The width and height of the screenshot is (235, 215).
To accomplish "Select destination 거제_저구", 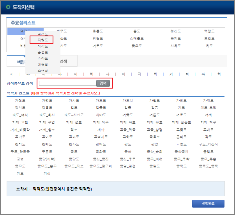I will (208, 123).
